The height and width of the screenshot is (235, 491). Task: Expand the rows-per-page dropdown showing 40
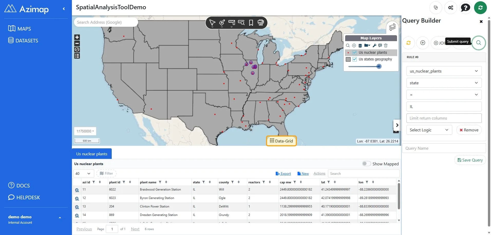[83, 174]
